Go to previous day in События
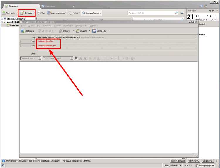The image size is (220, 168). (x=207, y=16)
